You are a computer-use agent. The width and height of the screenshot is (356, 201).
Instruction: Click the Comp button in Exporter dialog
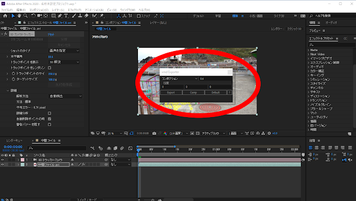pyautogui.click(x=193, y=93)
